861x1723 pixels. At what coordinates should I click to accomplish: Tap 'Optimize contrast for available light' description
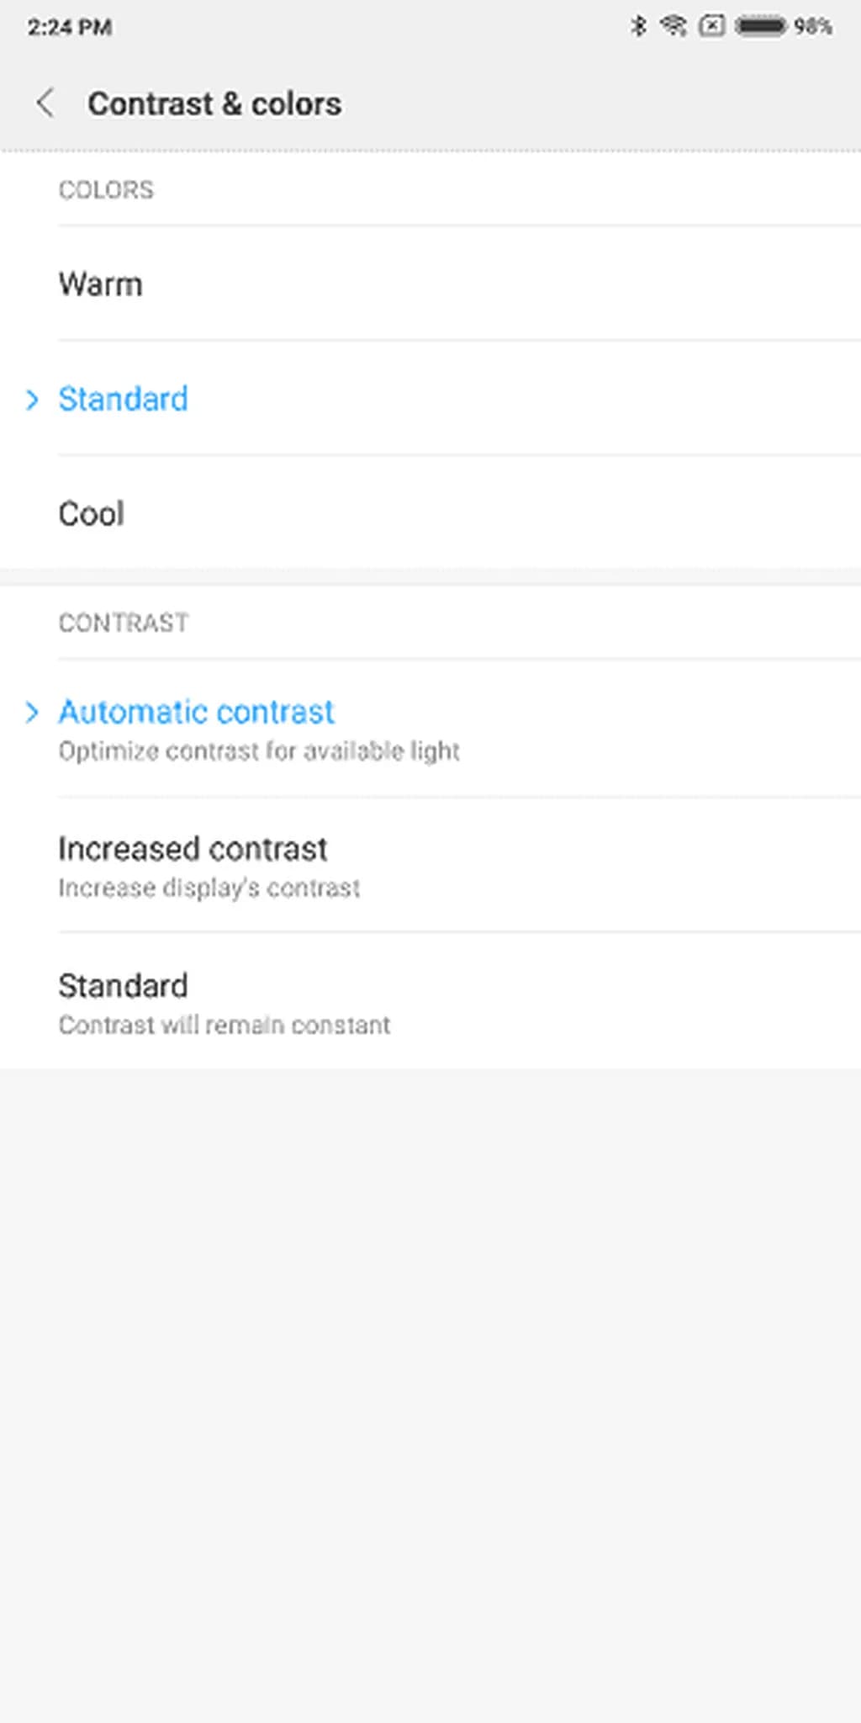(259, 751)
